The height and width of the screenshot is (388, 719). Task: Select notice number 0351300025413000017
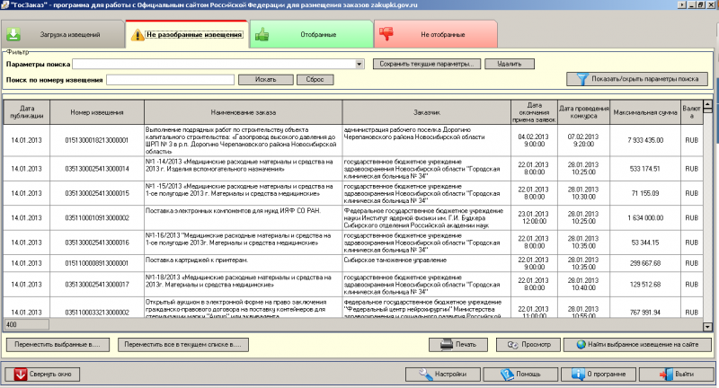97,285
